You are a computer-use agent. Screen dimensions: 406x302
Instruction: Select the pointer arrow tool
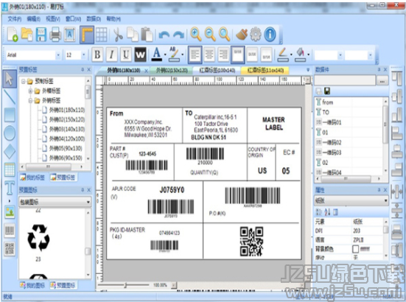point(10,79)
